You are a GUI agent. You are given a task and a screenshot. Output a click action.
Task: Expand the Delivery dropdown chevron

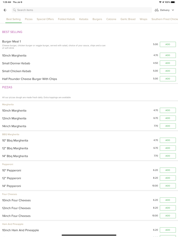(173, 10)
